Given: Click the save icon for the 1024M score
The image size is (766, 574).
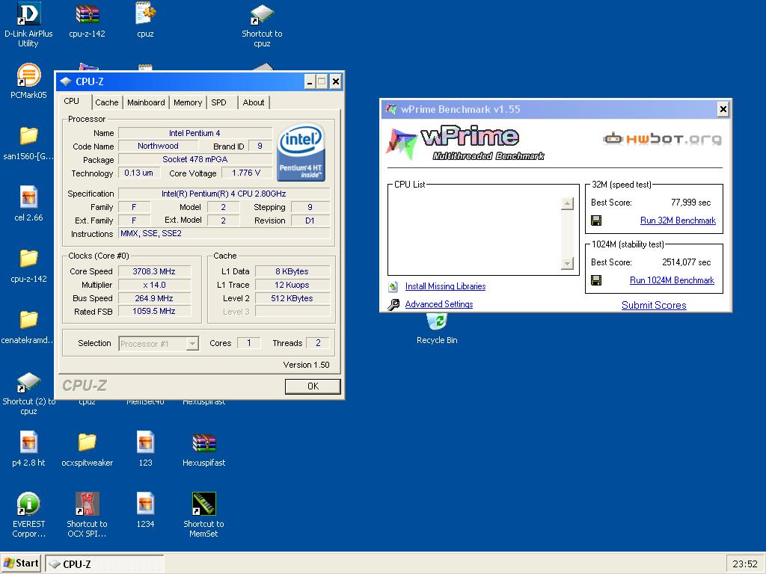Looking at the screenshot, I should click(x=596, y=280).
